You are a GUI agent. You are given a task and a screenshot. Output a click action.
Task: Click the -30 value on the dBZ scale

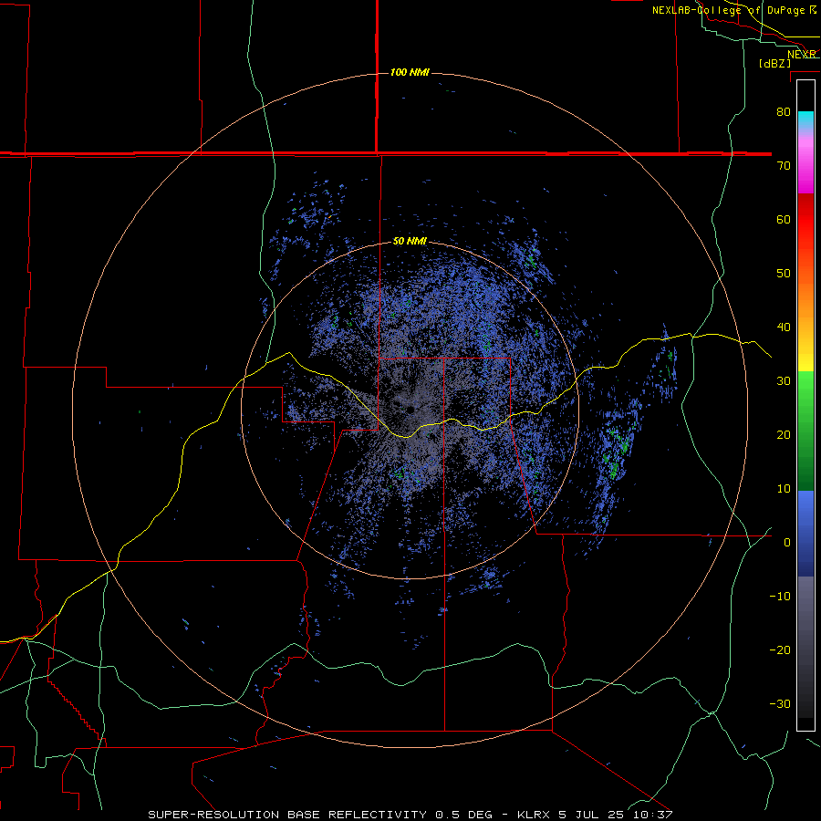[x=780, y=703]
